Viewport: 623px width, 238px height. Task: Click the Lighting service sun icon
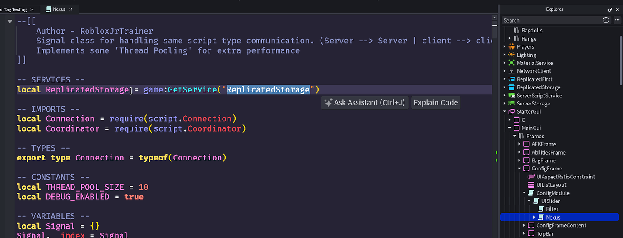511,55
